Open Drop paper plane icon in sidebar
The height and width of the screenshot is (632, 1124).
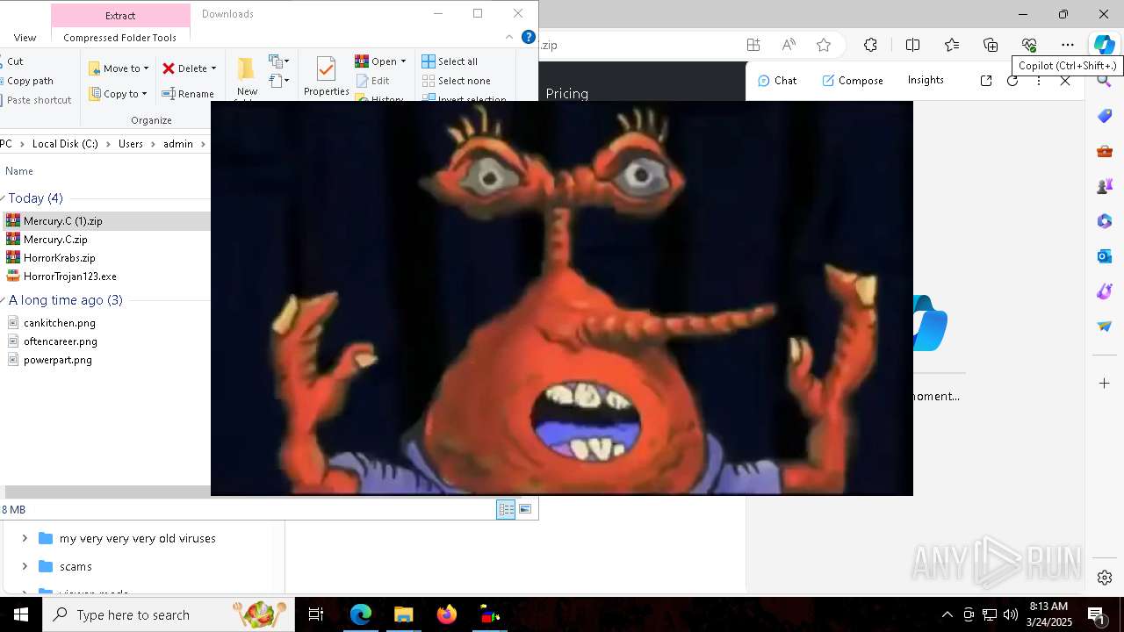coord(1105,327)
